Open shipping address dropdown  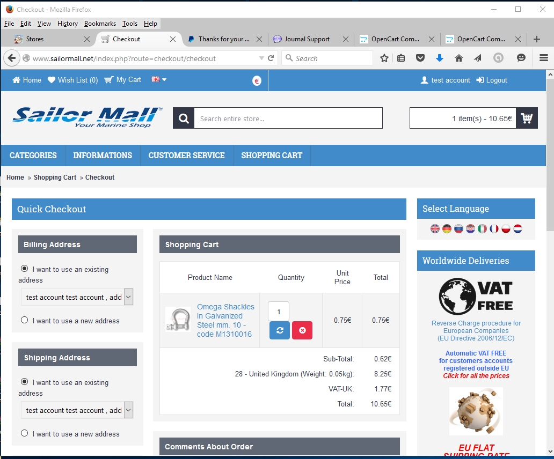tap(77, 410)
